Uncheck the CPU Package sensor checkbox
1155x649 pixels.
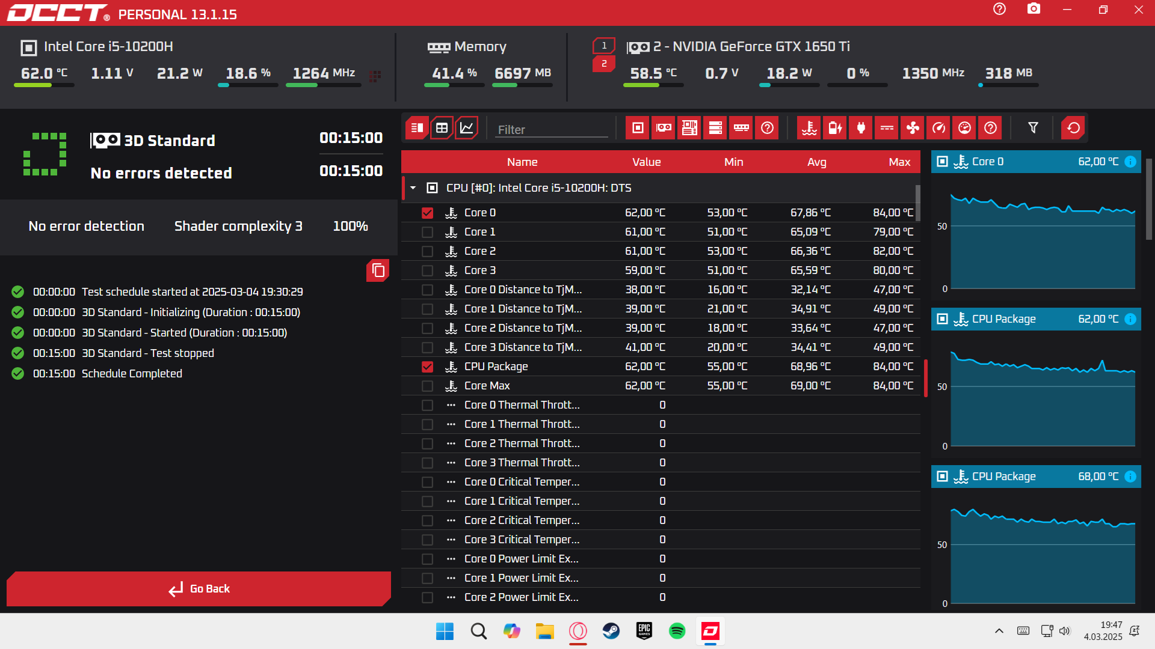pos(427,367)
